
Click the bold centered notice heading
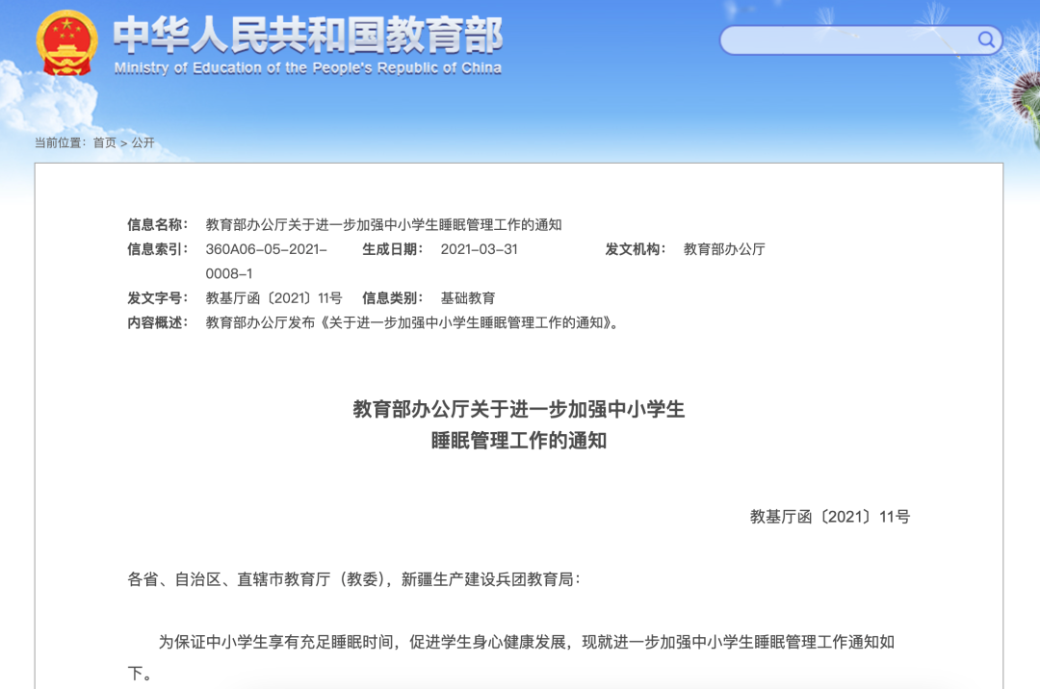coord(519,424)
